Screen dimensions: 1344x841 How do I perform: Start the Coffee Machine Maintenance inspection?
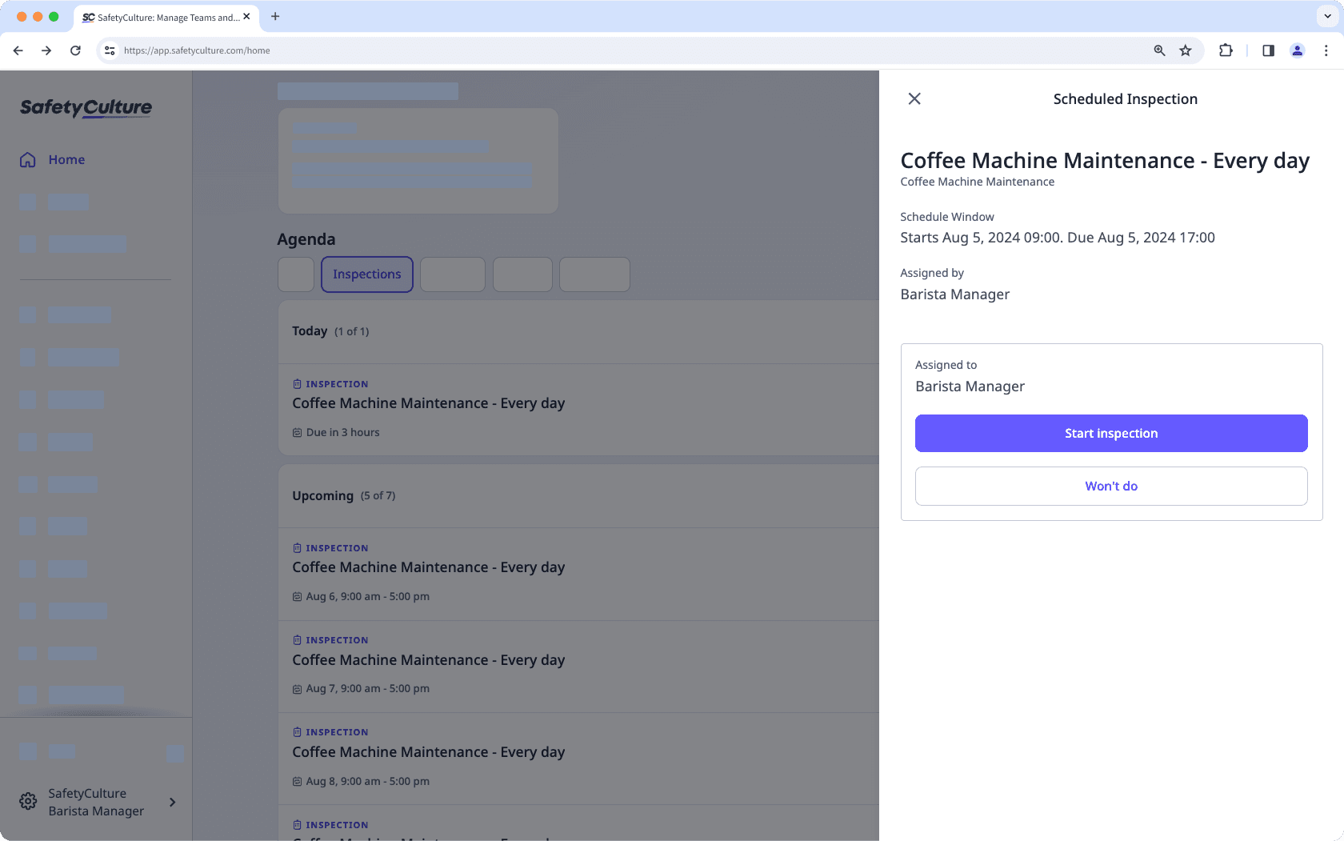click(1110, 433)
